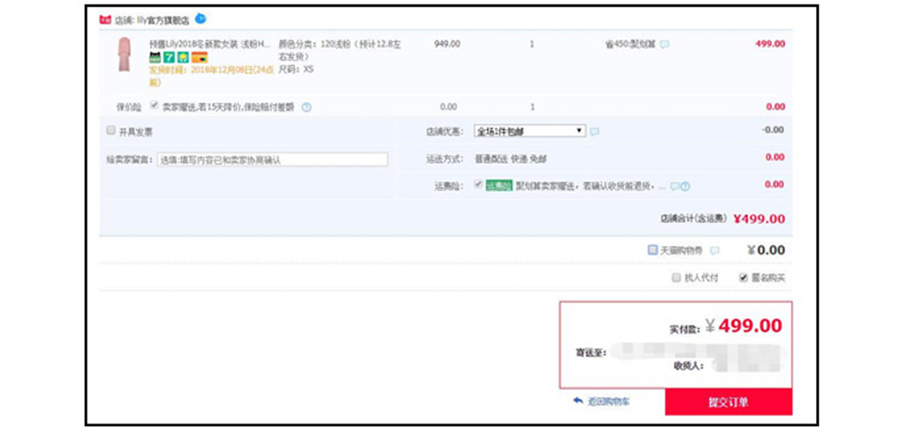The height and width of the screenshot is (432, 897).
Task: Enable the 找人代付 pay-by-other checkbox
Action: click(675, 277)
